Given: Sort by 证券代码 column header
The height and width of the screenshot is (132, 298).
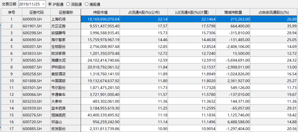Looking at the screenshot, I should pyautogui.click(x=36, y=12).
